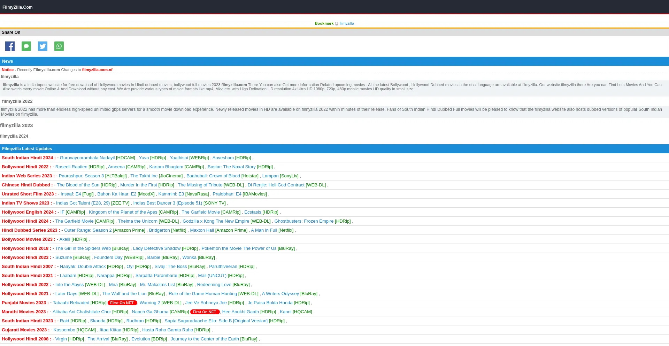The image size is (669, 346).
Task: Open the FilmyZilla.Com header logo link
Action: [x=17, y=7]
